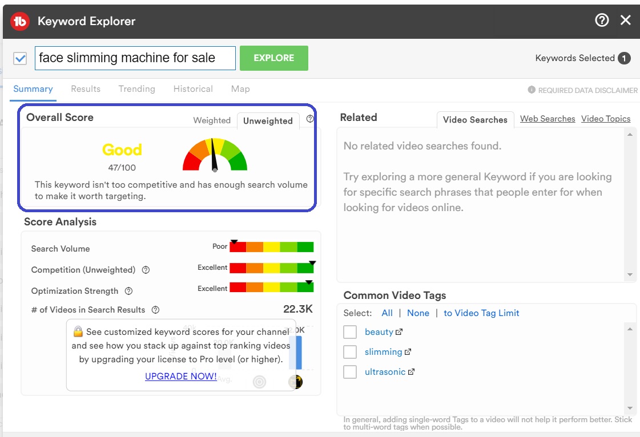The width and height of the screenshot is (640, 437).
Task: Click the UPGRADE NOW! link
Action: tap(181, 376)
